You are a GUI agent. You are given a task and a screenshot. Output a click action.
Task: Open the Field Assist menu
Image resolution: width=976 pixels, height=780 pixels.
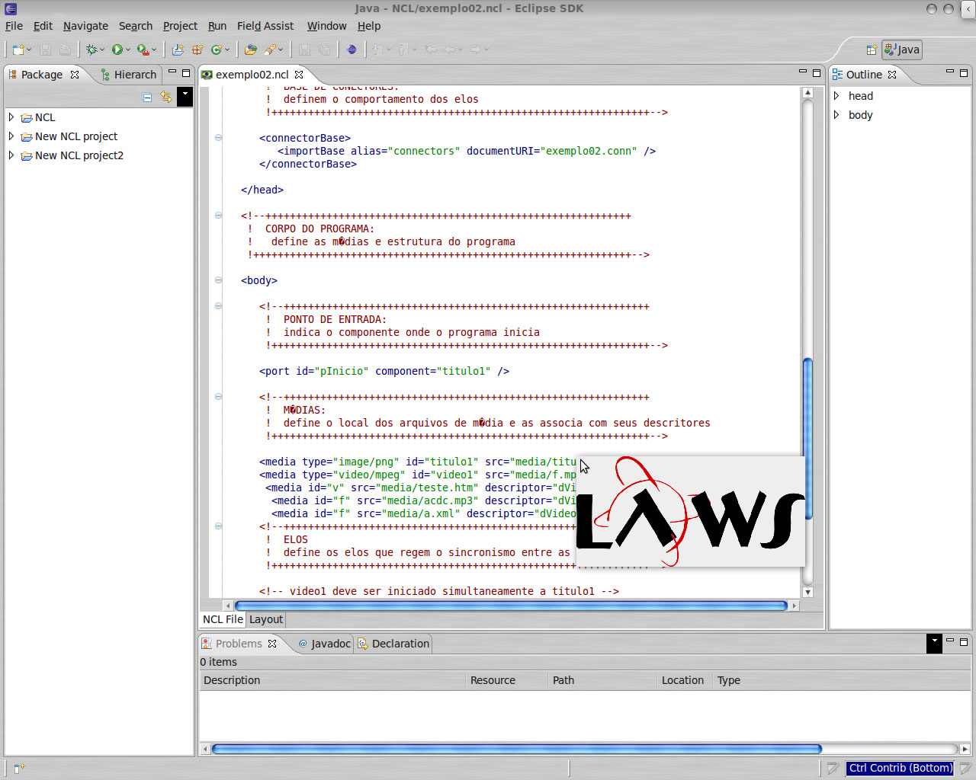click(265, 26)
